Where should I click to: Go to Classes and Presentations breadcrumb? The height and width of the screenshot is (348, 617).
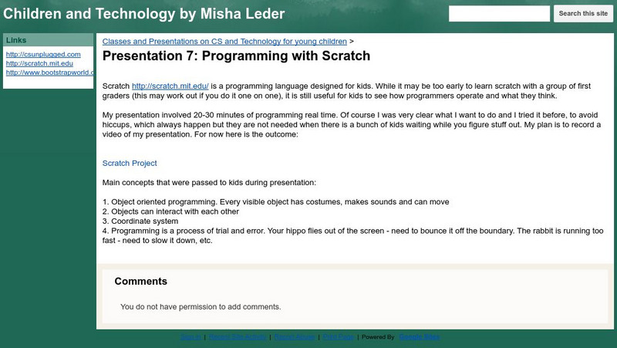click(224, 42)
